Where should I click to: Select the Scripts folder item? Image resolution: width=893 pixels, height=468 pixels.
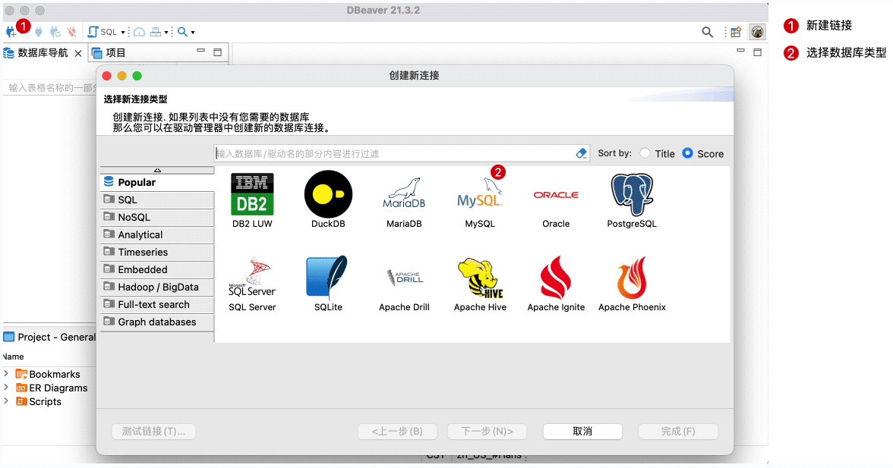tap(39, 401)
